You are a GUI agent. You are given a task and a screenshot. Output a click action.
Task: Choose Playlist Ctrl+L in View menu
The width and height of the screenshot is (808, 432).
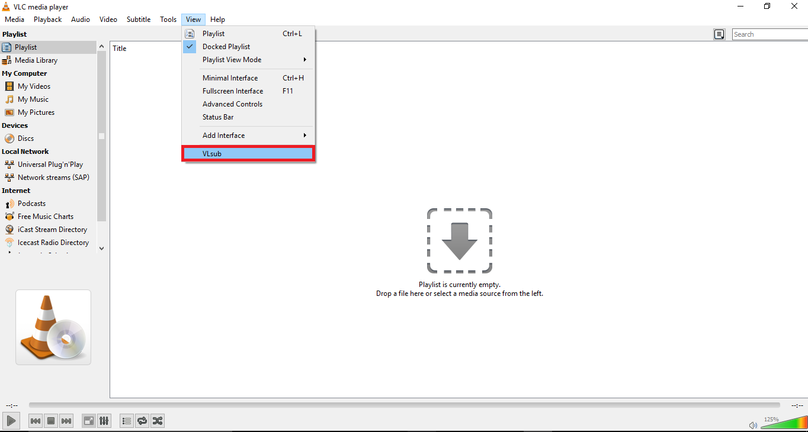[248, 34]
